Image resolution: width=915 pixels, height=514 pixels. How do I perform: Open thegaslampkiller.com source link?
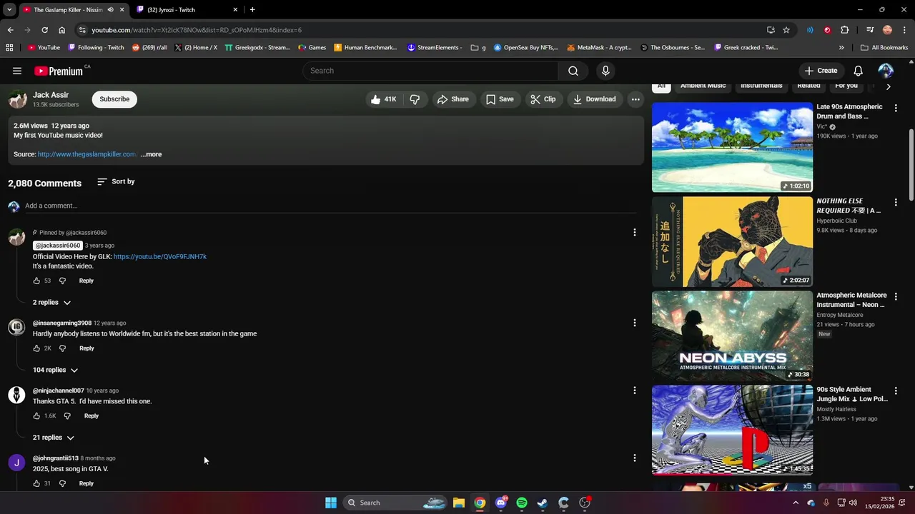click(86, 154)
